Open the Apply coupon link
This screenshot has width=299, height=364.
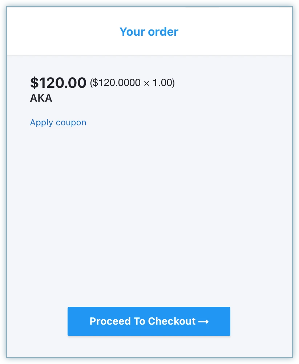click(x=58, y=122)
